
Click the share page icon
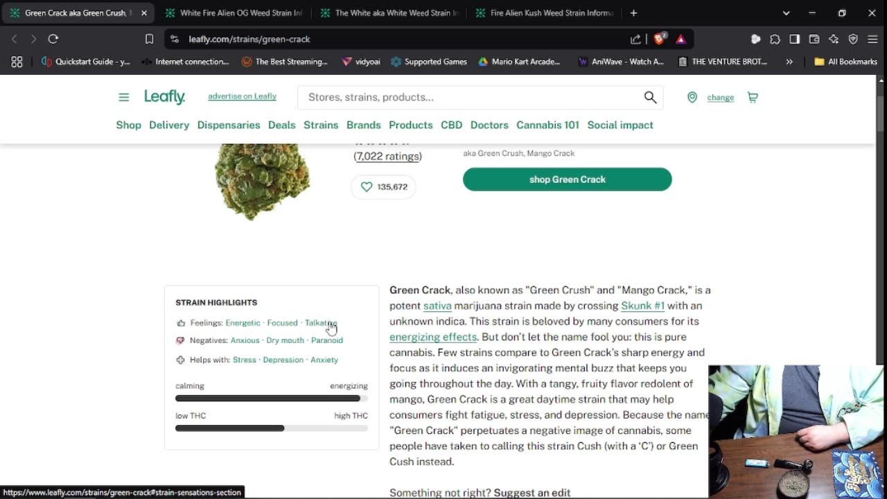[635, 40]
